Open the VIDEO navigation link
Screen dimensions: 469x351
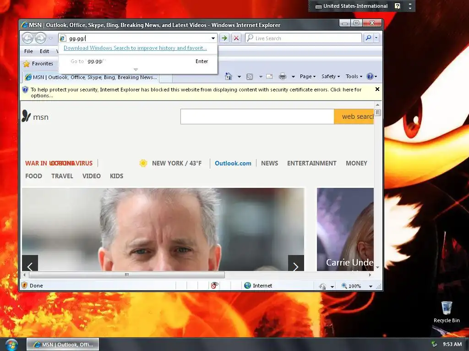point(92,176)
